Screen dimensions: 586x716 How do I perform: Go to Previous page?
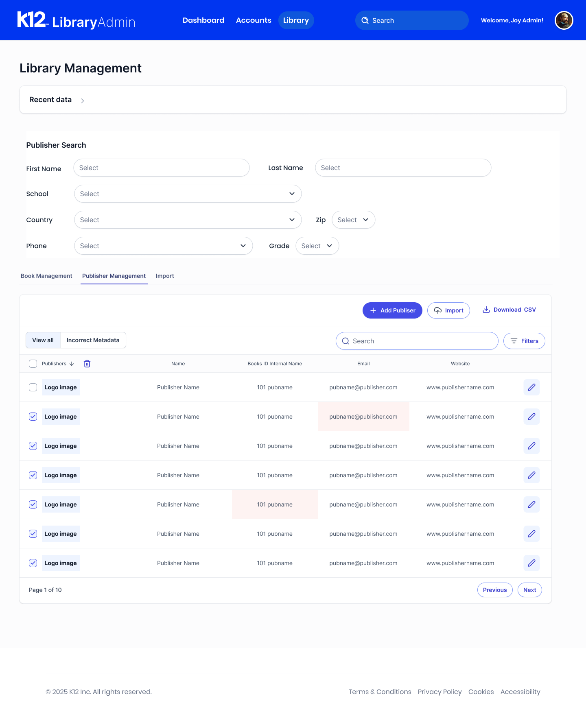click(x=495, y=590)
